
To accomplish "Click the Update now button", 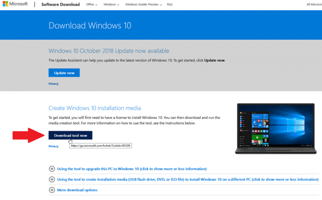I will (64, 73).
